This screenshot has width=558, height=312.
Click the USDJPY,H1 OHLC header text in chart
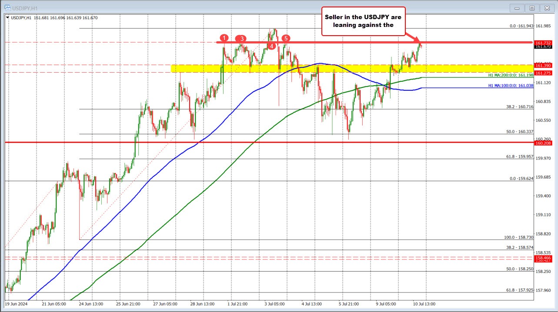[x=54, y=18]
